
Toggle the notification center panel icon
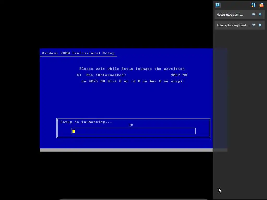click(217, 5)
